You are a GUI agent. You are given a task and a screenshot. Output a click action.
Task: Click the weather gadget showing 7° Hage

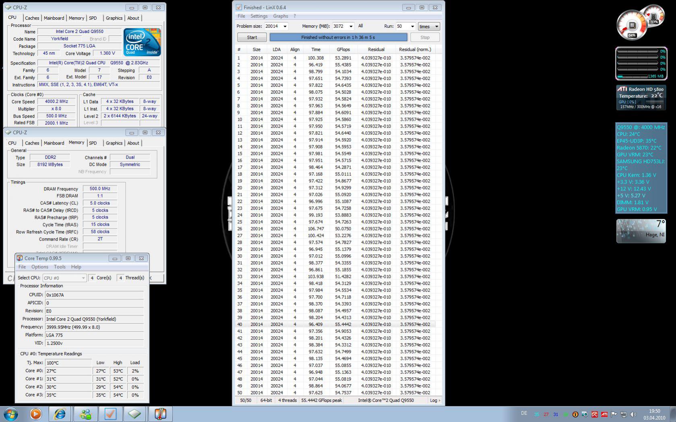click(641, 231)
